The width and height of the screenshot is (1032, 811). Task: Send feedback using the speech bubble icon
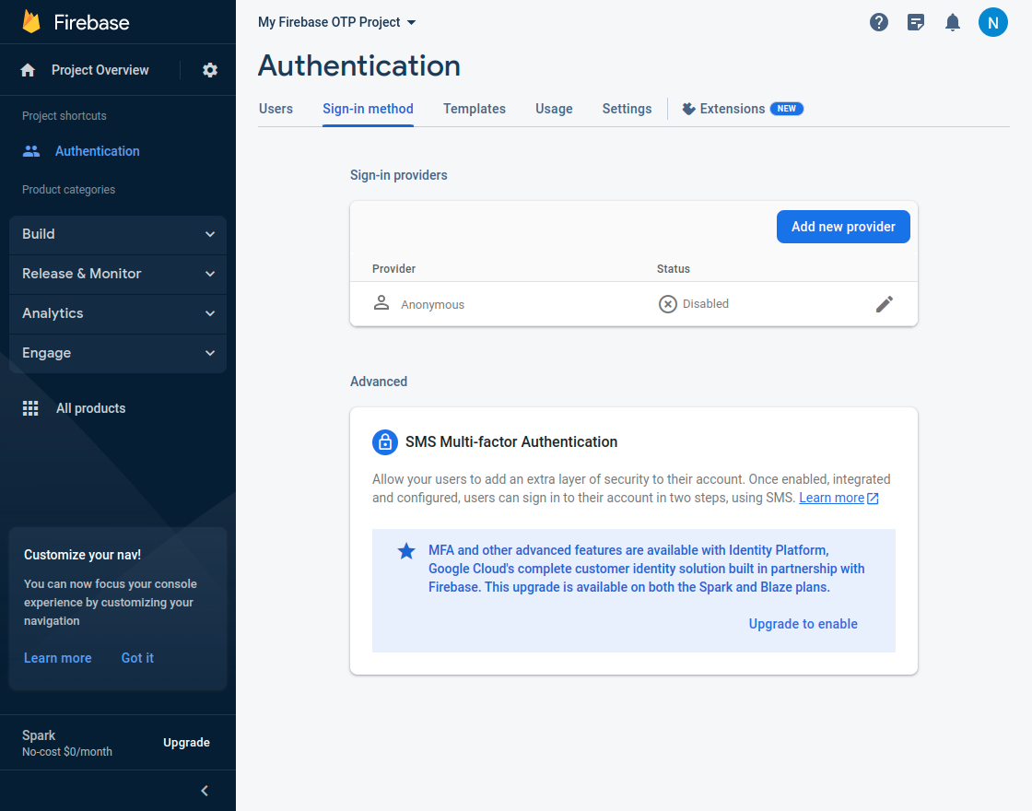916,21
